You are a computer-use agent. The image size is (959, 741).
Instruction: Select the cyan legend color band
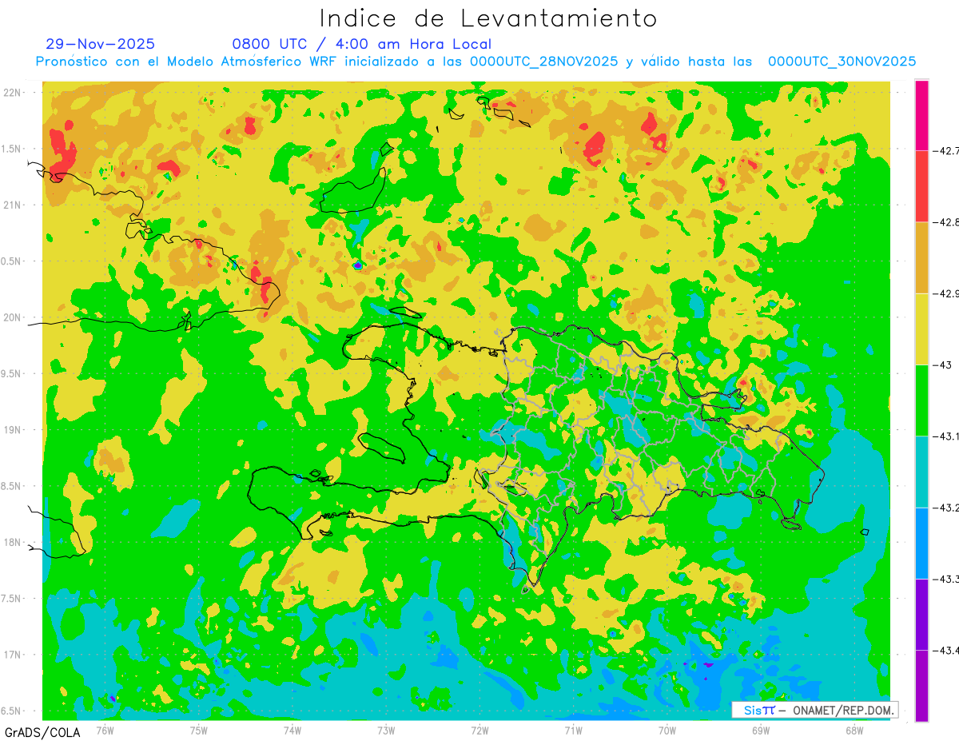(921, 472)
